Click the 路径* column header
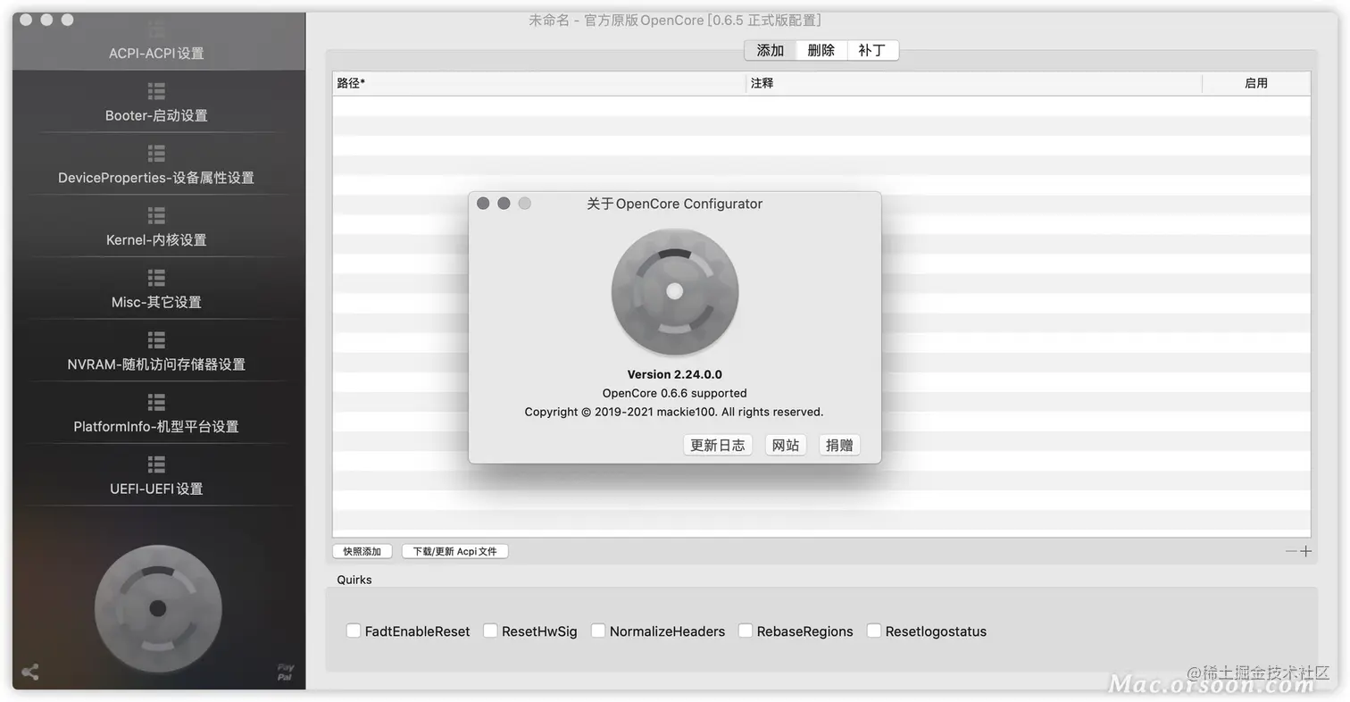Screen dimensions: 1350x702 [539, 83]
